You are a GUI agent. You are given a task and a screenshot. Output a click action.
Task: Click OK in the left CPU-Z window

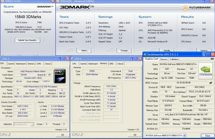[63, 135]
